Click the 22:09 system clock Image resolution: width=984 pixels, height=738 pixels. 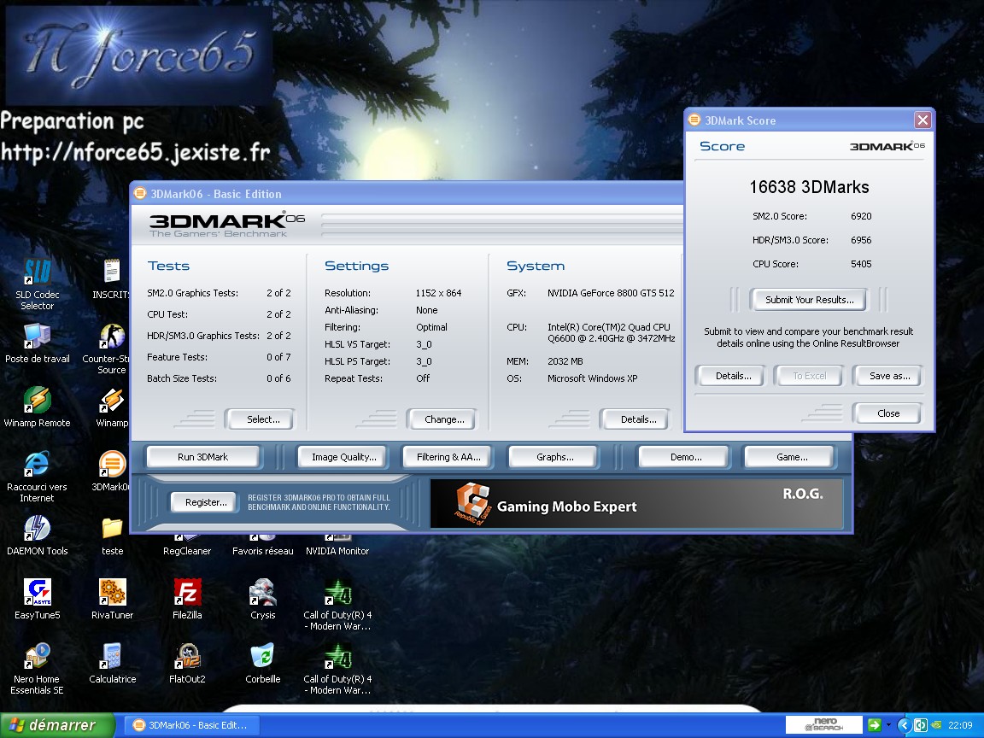(x=960, y=725)
